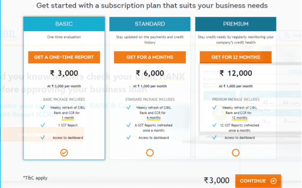
Task: Click checkmark next to 1 GST Report
Action: pyautogui.click(x=43, y=125)
